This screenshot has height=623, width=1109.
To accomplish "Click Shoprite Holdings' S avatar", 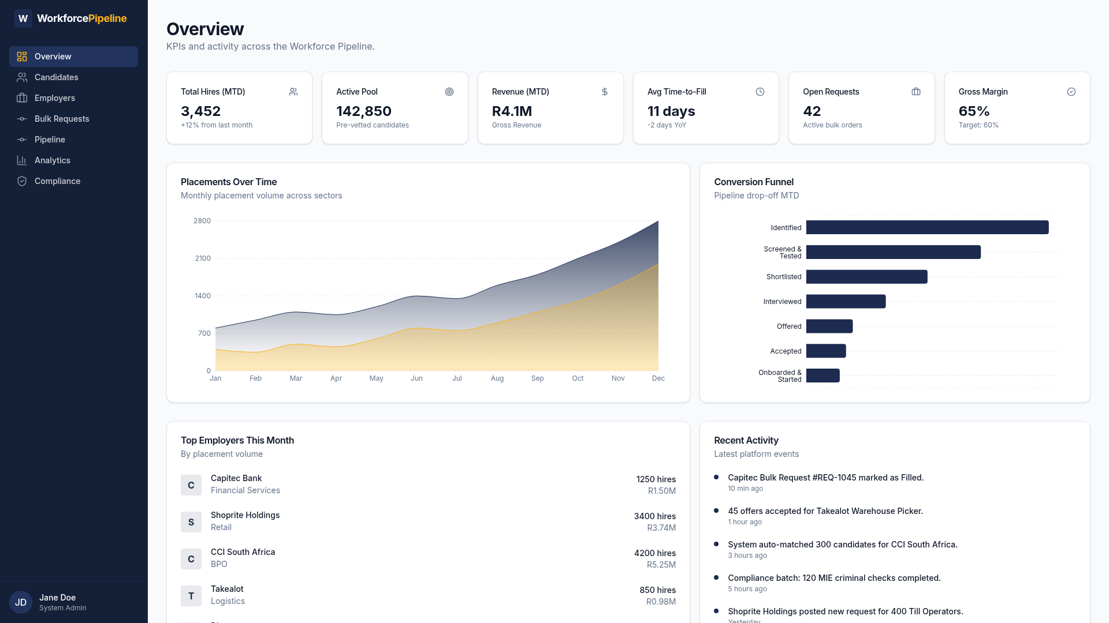I will point(191,522).
